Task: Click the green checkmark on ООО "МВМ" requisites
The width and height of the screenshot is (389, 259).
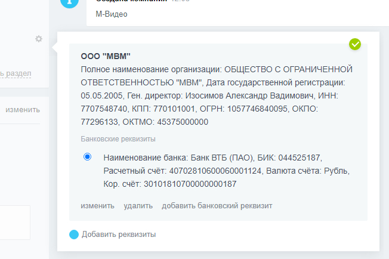Action: [x=355, y=44]
